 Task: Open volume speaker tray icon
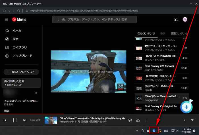[177, 131]
